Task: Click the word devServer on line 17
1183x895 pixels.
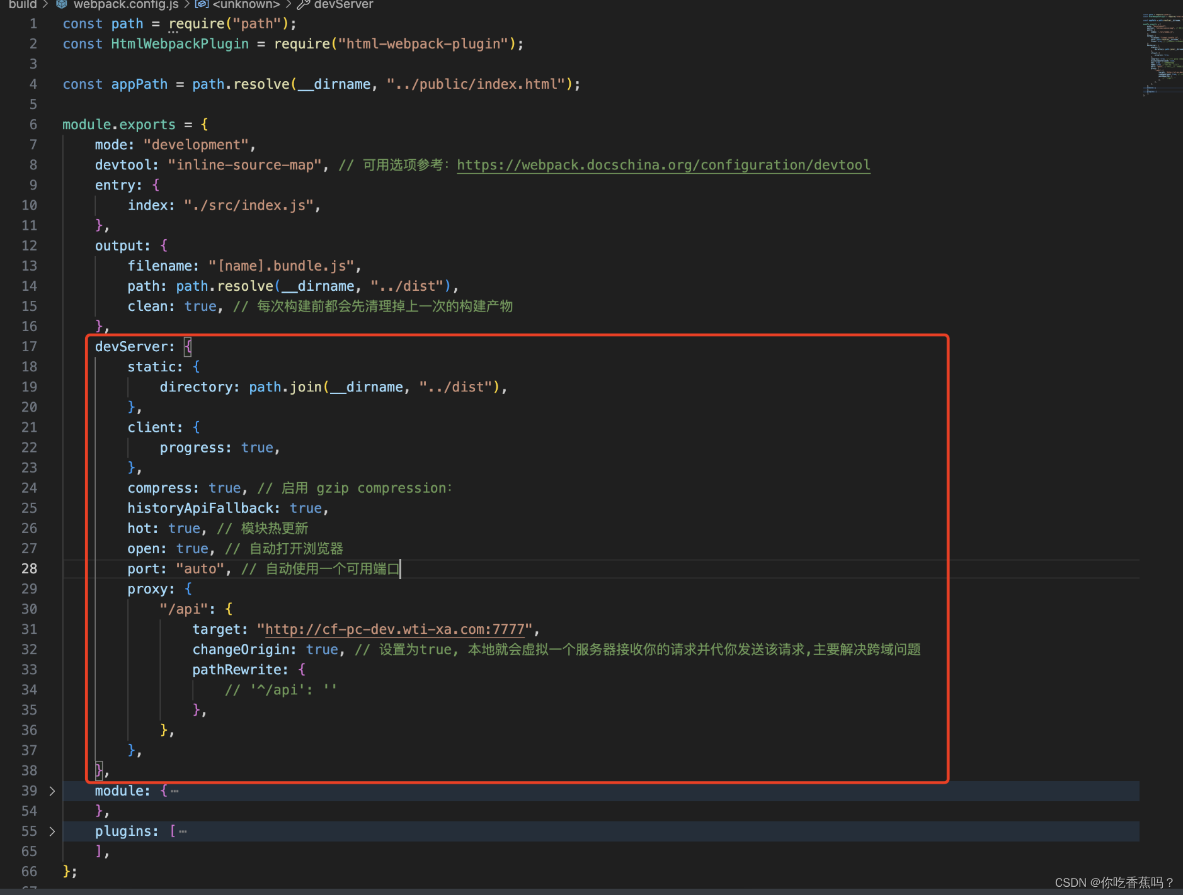Action: tap(131, 347)
